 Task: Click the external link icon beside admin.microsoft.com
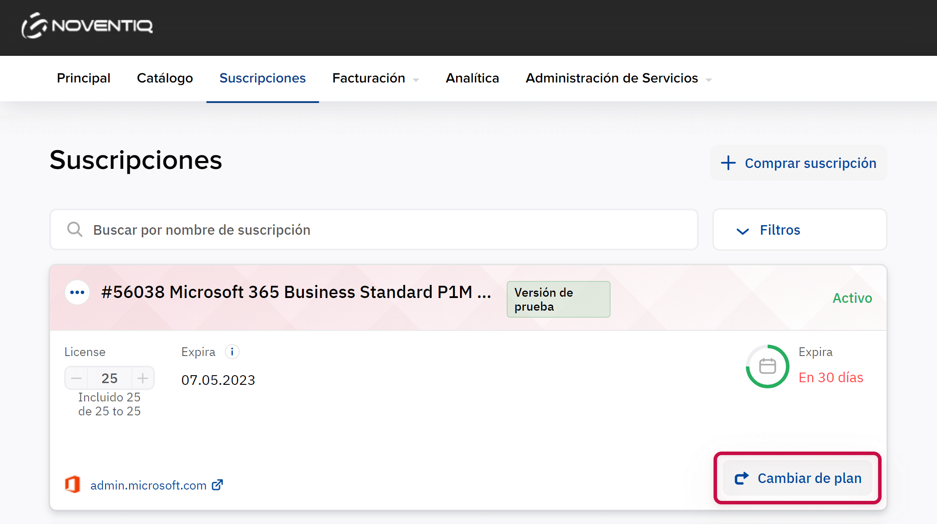(x=217, y=485)
